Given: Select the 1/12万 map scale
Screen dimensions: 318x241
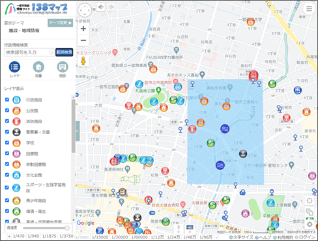Looking at the screenshot, I should (158, 237).
